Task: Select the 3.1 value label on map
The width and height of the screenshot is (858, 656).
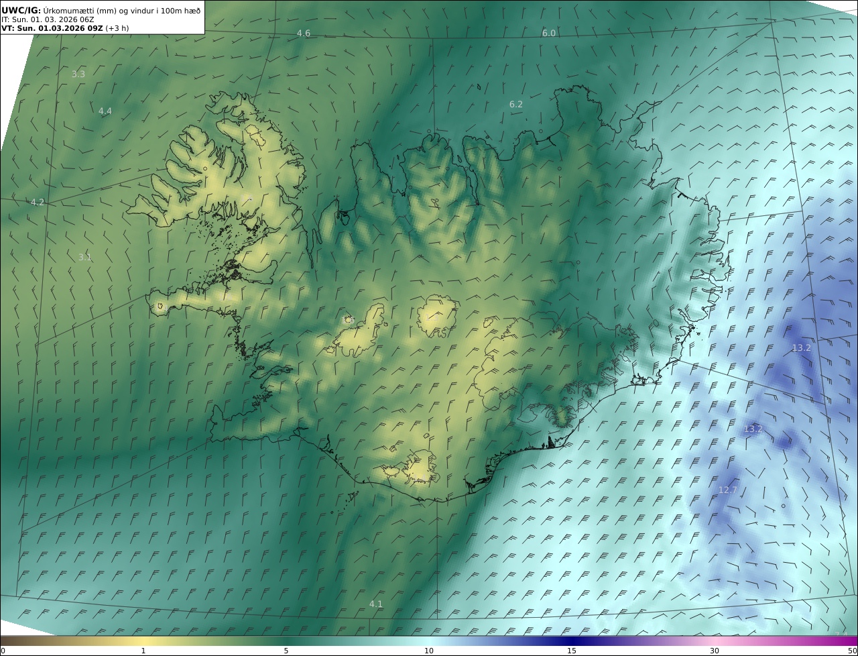Action: pyautogui.click(x=85, y=257)
